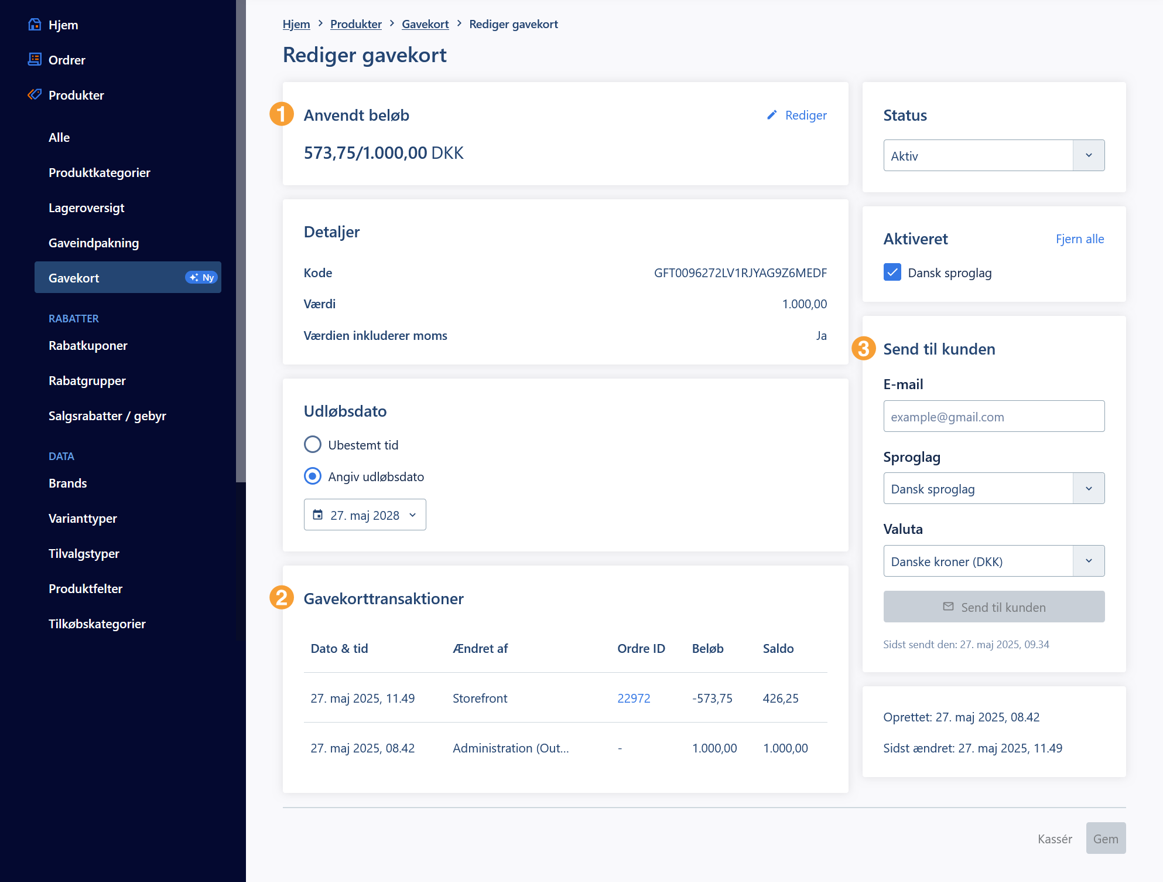
Task: Click the E-mail input field
Action: point(994,417)
